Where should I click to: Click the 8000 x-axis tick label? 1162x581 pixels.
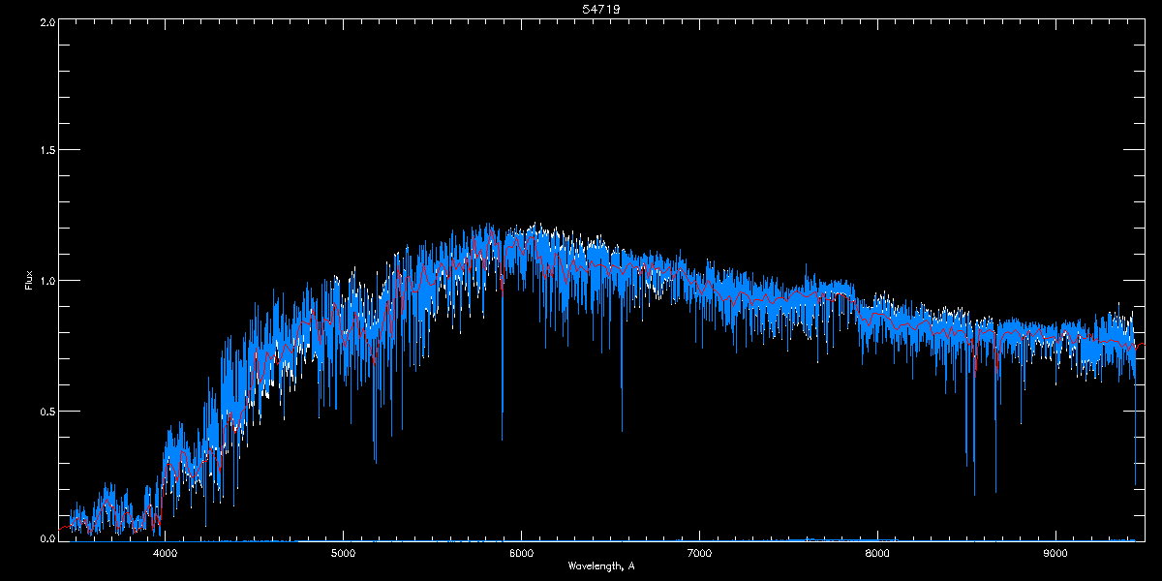click(877, 553)
